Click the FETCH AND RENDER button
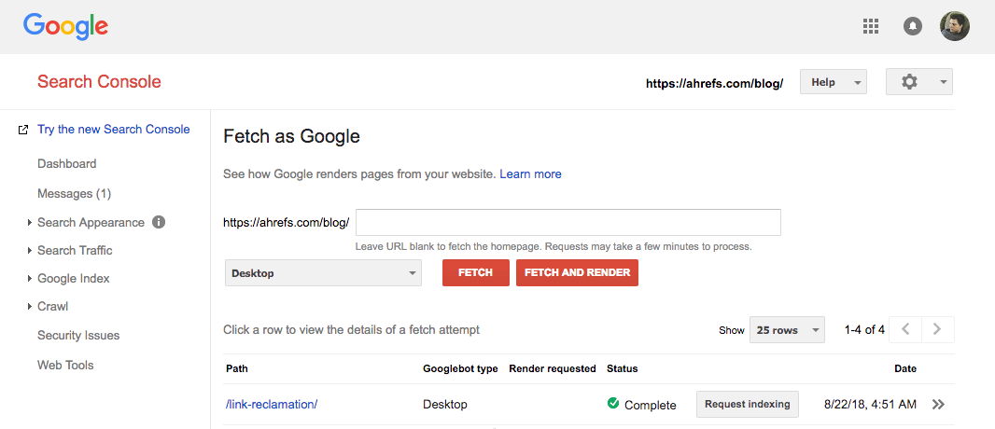This screenshot has height=429, width=995. 577,273
